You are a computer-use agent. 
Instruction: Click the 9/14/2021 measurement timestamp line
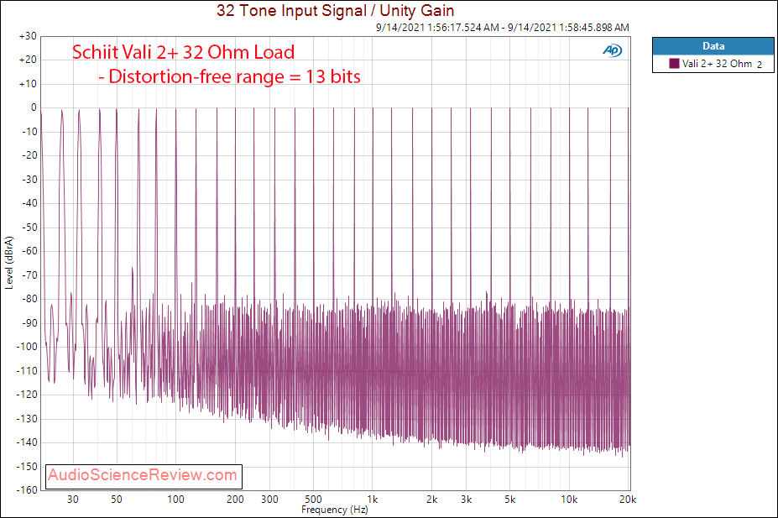(x=502, y=28)
